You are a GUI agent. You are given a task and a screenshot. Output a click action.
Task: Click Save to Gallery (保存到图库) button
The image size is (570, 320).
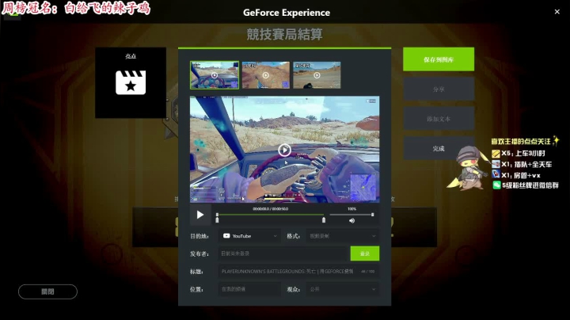click(x=439, y=59)
